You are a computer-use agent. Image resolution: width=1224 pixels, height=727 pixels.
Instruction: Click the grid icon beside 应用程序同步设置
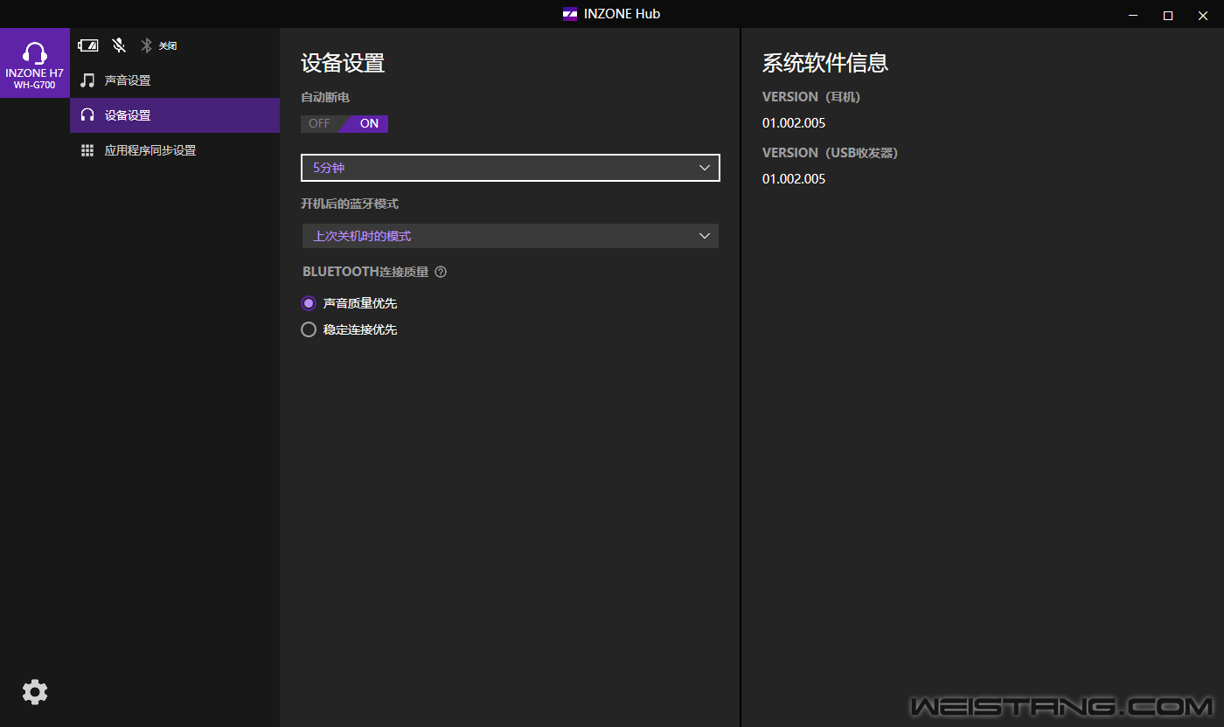click(x=87, y=150)
